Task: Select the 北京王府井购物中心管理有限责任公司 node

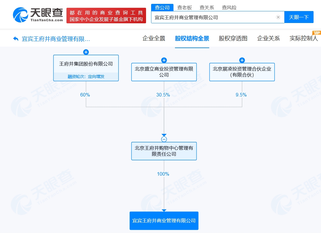Action: point(164,151)
